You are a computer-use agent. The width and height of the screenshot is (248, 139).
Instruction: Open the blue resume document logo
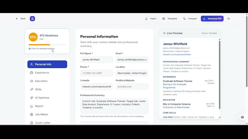click(x=32, y=19)
